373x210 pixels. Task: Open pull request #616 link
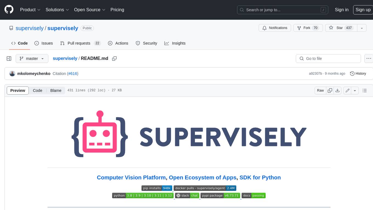(73, 74)
